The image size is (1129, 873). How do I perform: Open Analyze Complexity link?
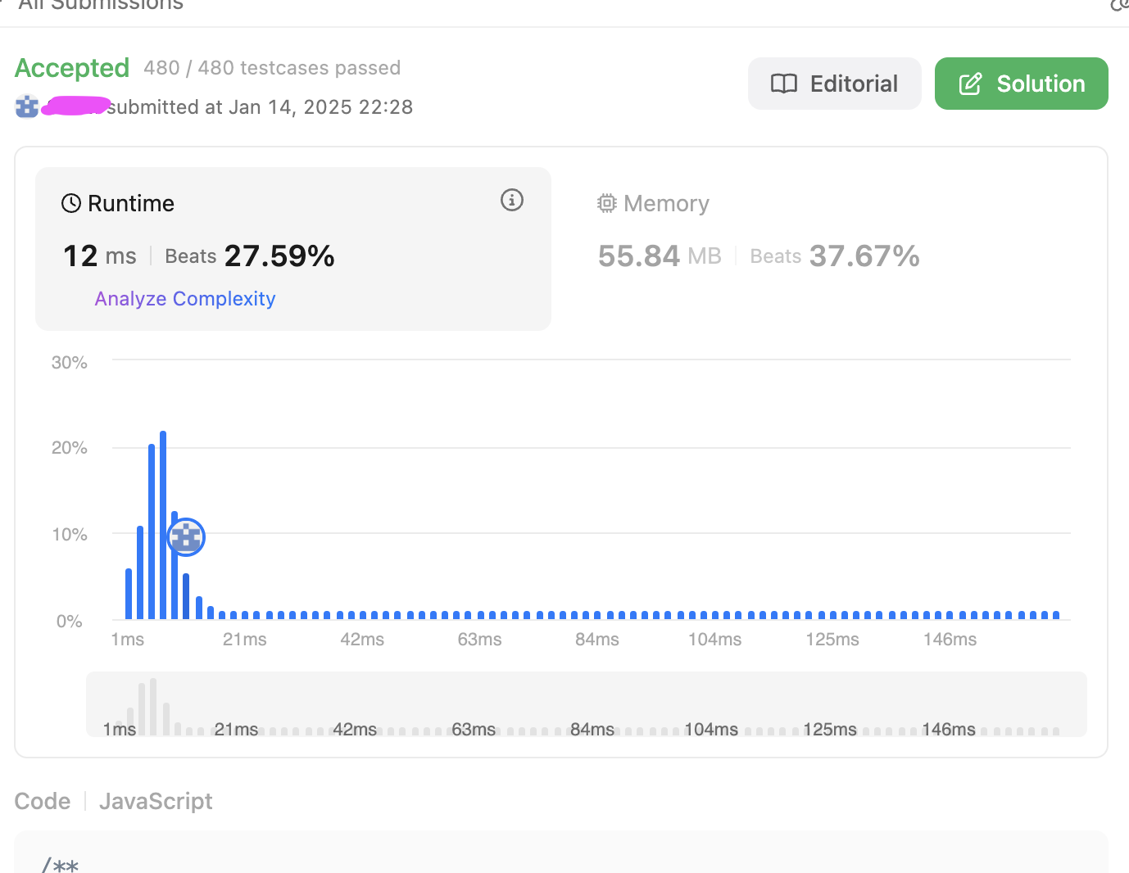pos(185,299)
